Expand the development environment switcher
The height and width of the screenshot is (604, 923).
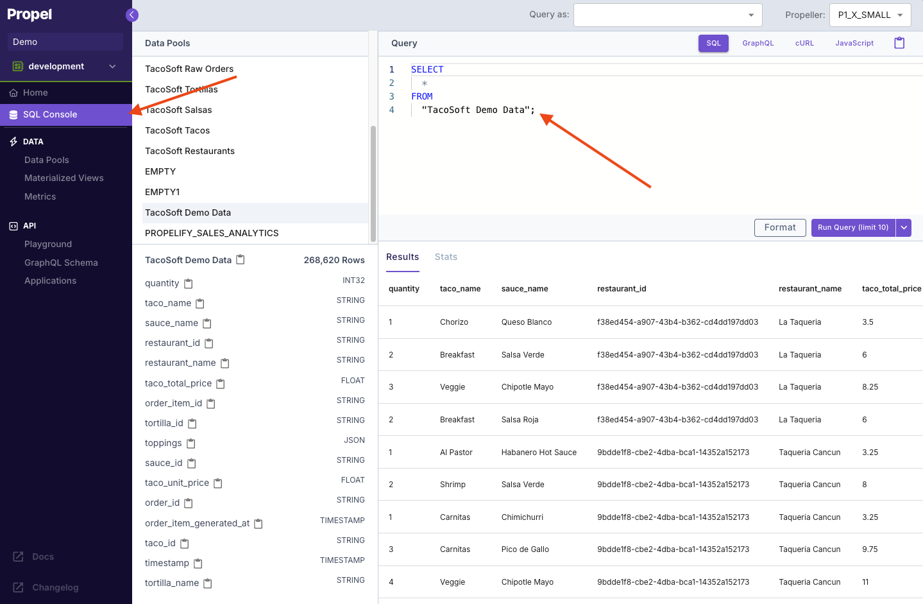112,65
